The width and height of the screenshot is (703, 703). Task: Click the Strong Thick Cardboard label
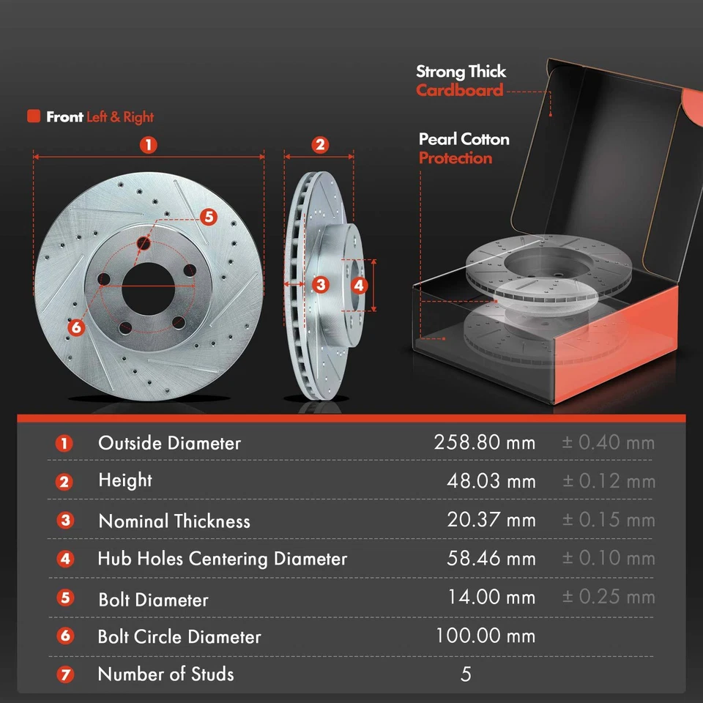coord(461,81)
